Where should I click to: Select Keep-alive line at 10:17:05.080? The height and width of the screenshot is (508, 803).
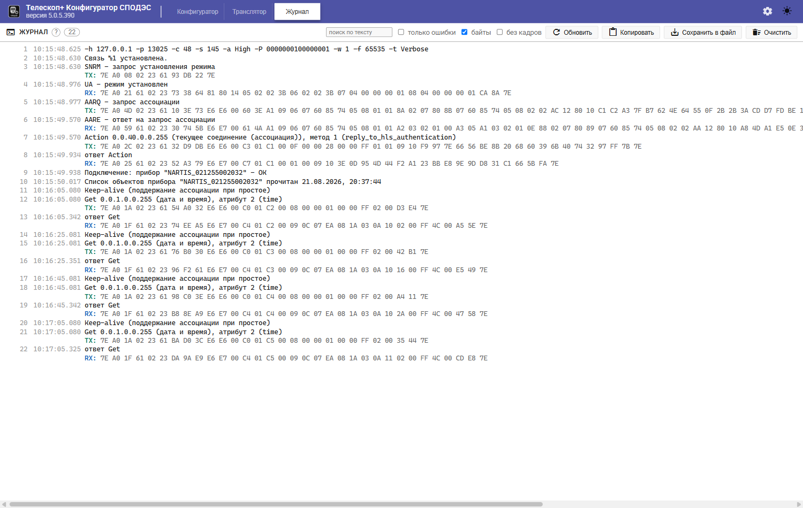pyautogui.click(x=177, y=323)
